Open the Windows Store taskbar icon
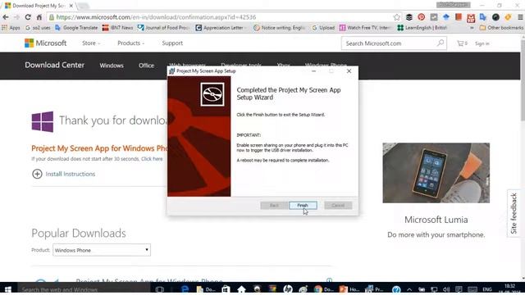This screenshot has height=295, width=525. pyautogui.click(x=226, y=289)
